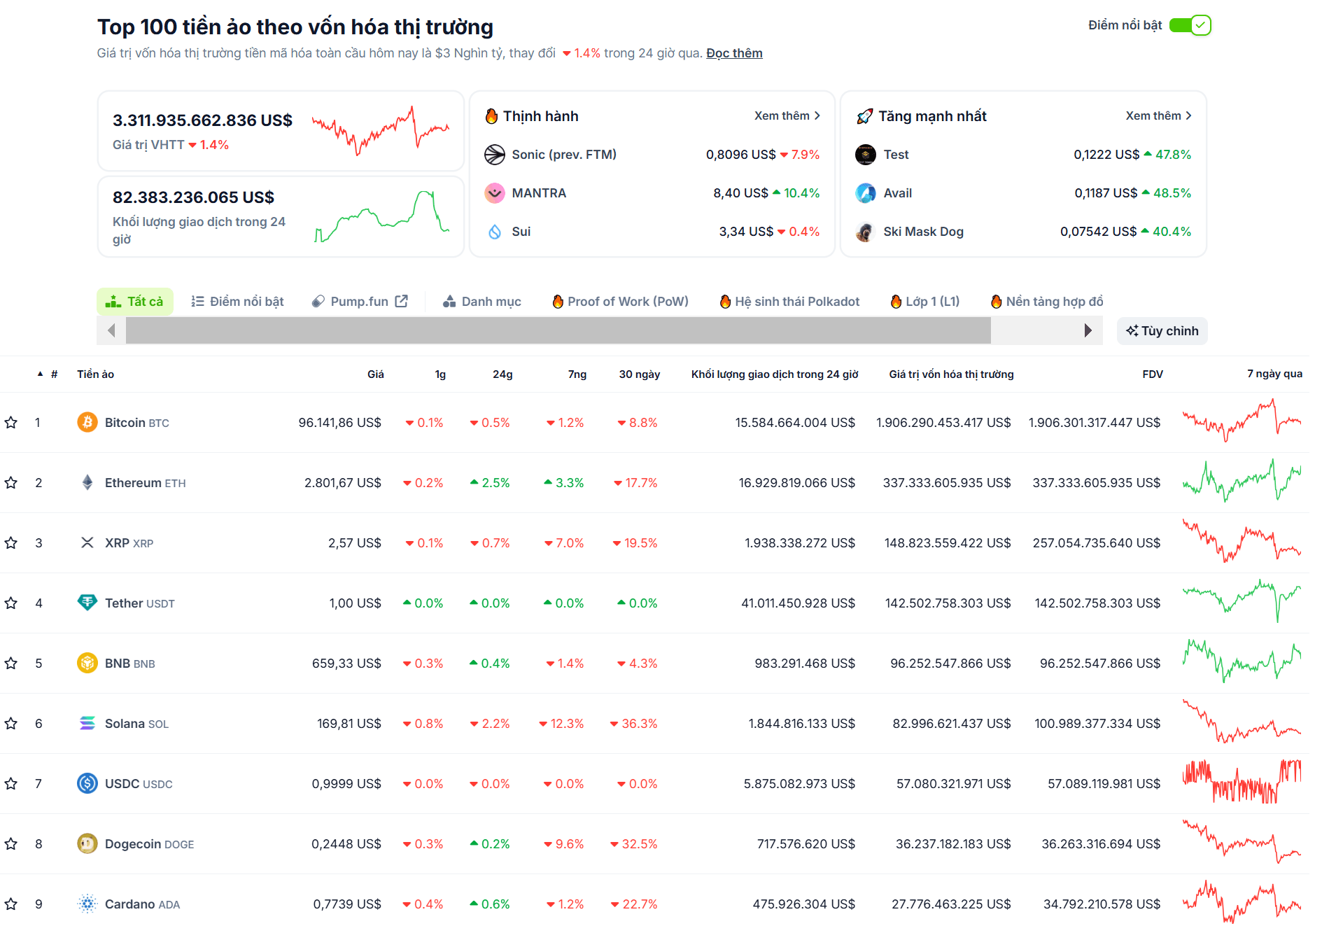Image resolution: width=1322 pixels, height=926 pixels.
Task: Star Cardano as a favorite
Action: pyautogui.click(x=11, y=904)
